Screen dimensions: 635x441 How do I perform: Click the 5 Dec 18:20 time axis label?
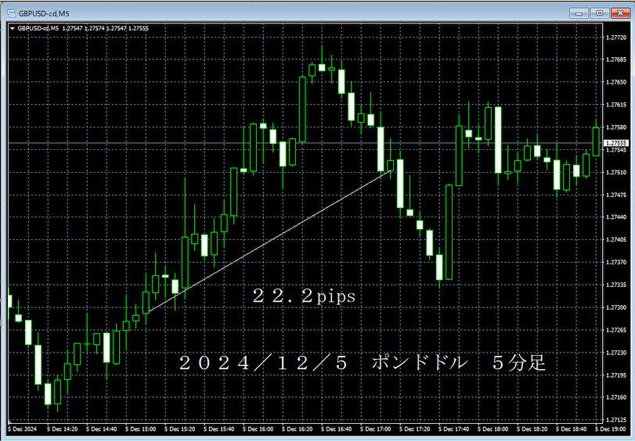coord(533,429)
